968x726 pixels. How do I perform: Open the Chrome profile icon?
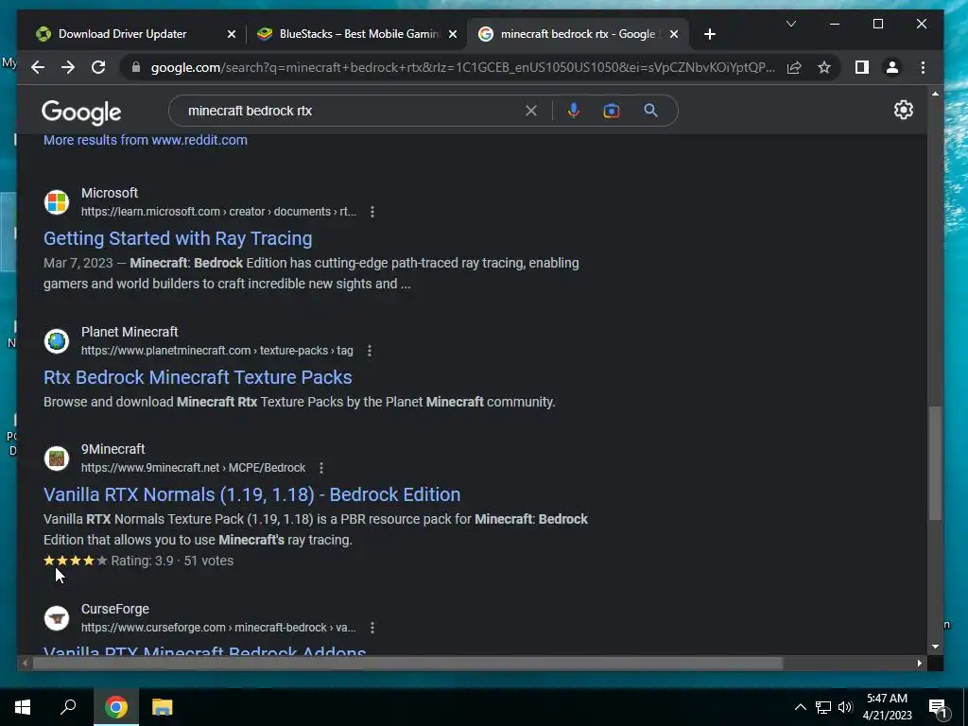[x=892, y=68]
